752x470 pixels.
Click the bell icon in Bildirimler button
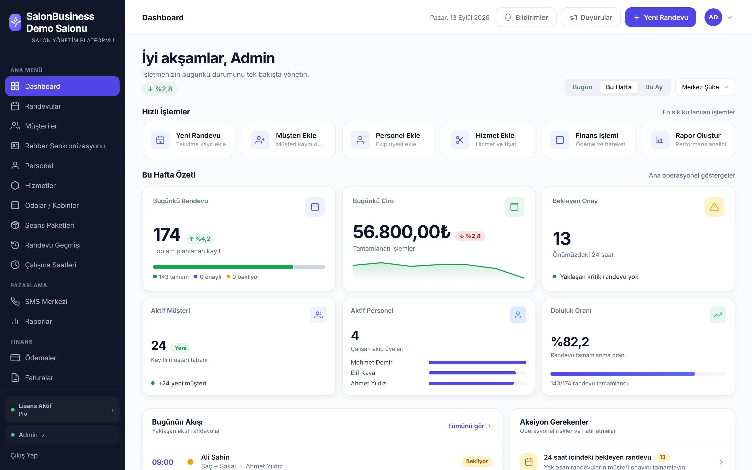tap(508, 17)
